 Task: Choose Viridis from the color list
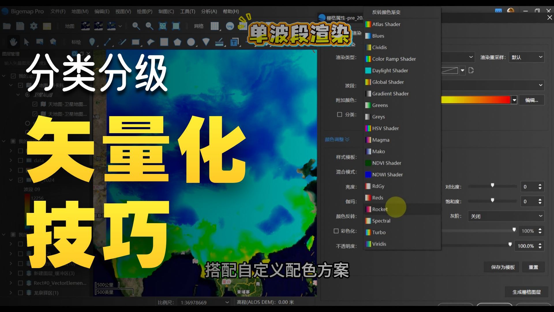[x=402, y=244]
